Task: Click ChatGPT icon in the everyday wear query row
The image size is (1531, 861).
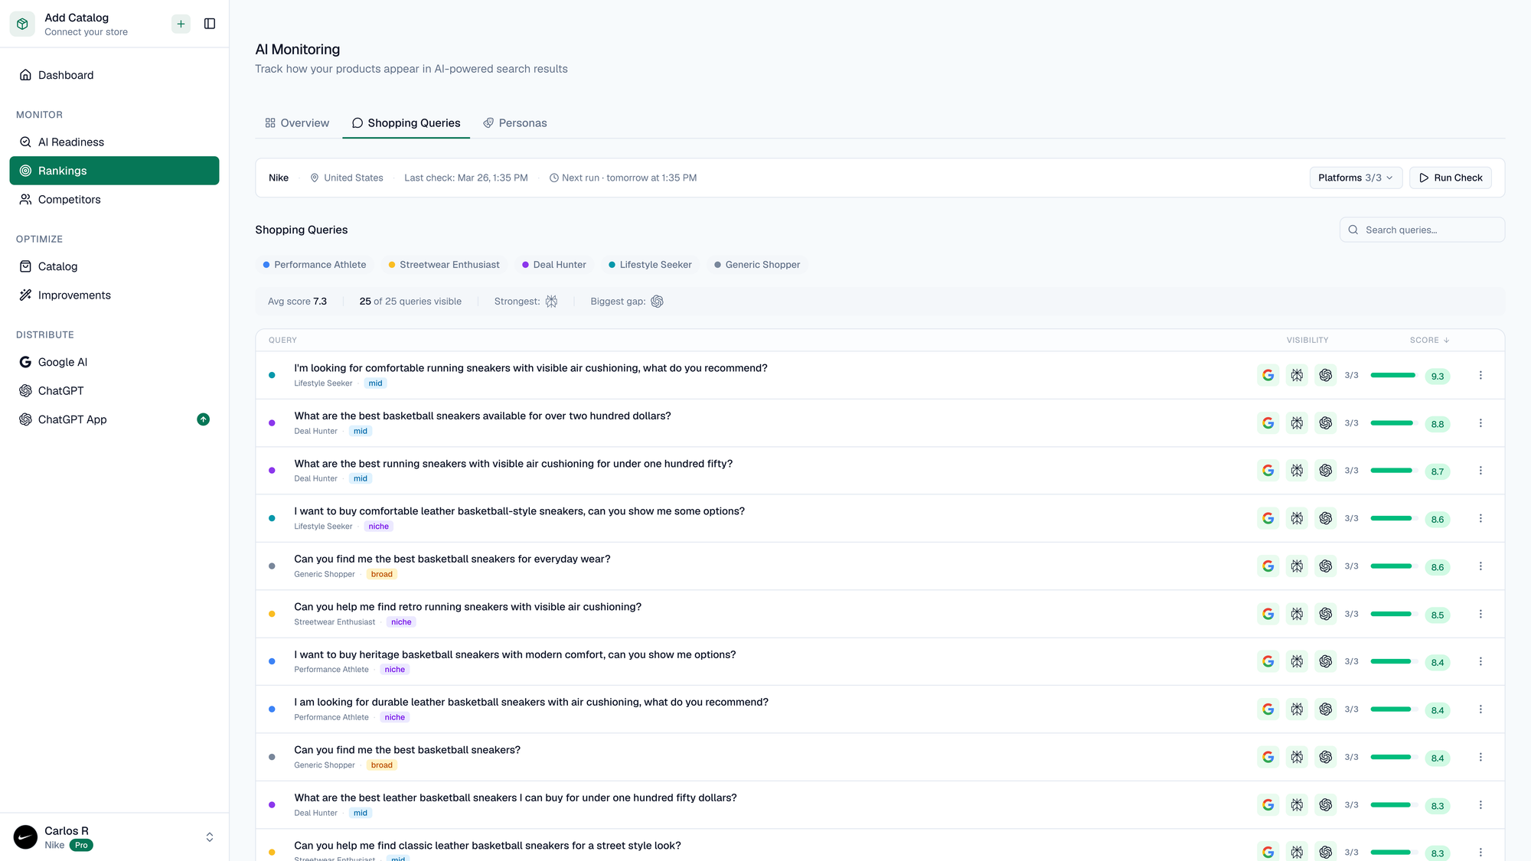Action: (1326, 566)
